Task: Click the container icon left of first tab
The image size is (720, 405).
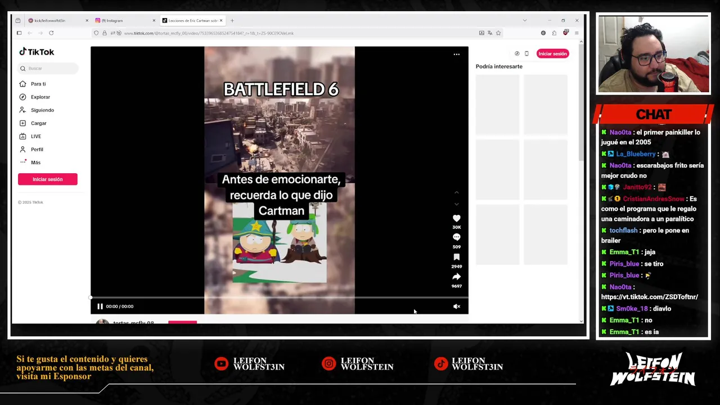Action: point(18,21)
